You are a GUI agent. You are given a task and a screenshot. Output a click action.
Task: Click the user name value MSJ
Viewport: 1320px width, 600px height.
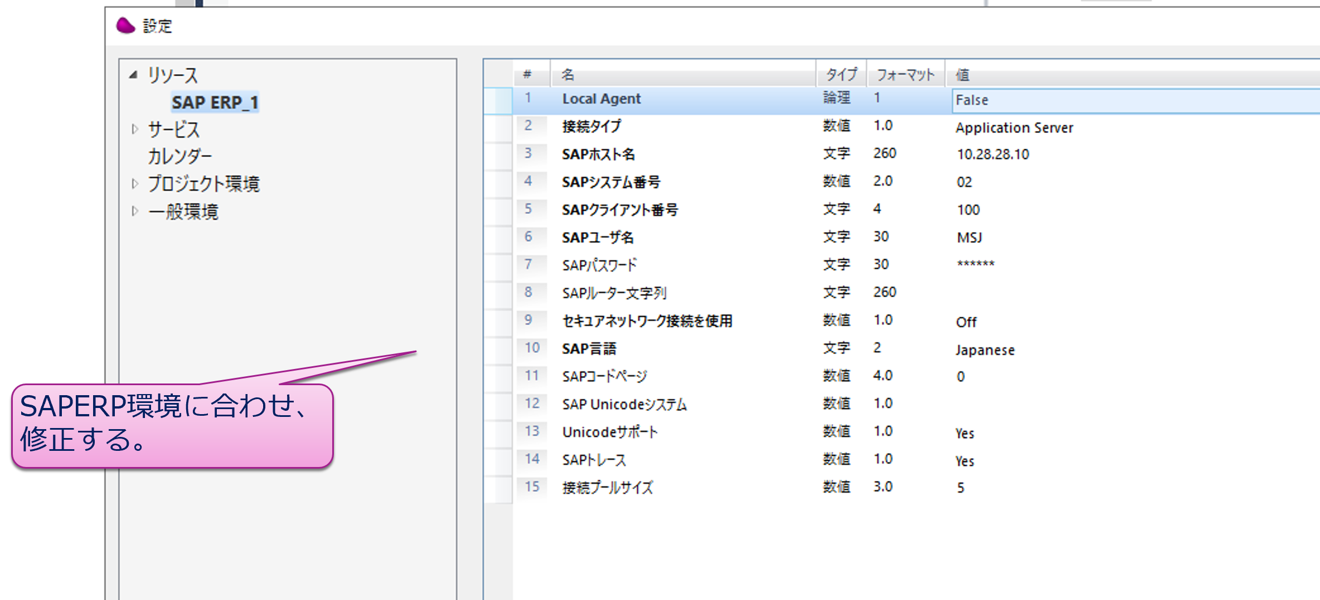click(x=969, y=238)
